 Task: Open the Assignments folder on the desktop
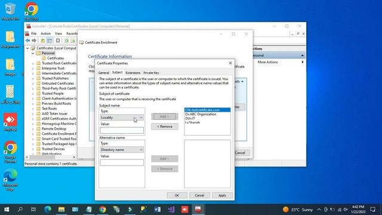10,39
